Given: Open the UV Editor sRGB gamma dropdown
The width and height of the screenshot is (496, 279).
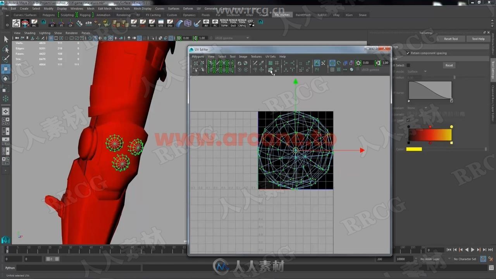Looking at the screenshot, I should 370,69.
